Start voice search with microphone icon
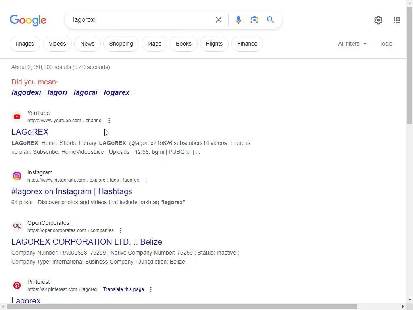The image size is (413, 310). [238, 20]
